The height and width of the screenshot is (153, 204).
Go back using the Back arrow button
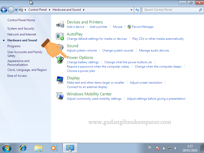(x=4, y=10)
